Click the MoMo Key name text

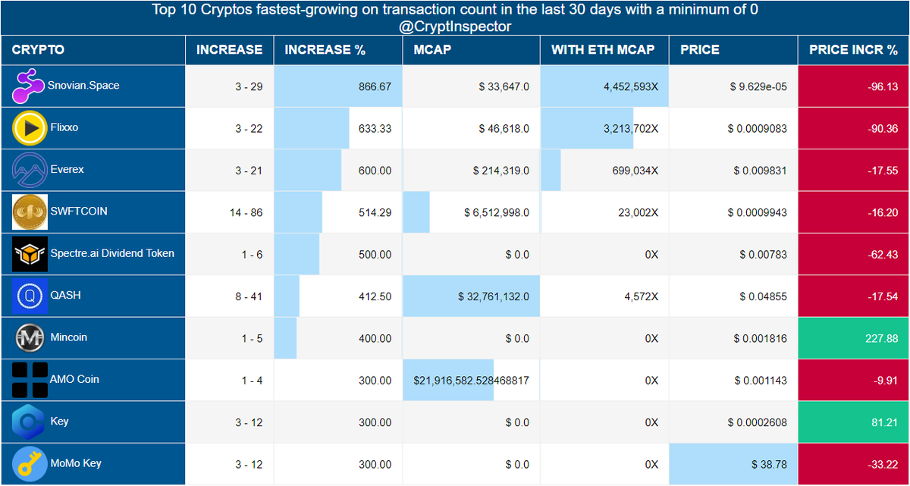pos(76,463)
